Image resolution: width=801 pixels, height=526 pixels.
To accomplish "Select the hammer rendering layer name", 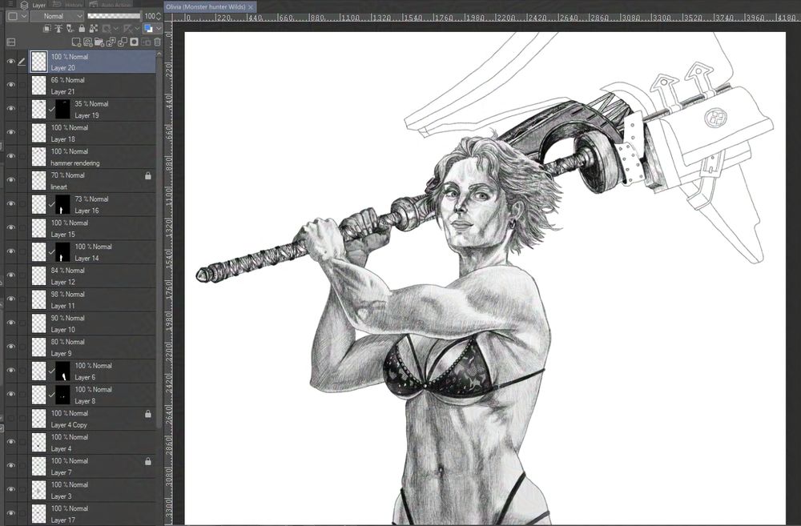I will [x=75, y=163].
